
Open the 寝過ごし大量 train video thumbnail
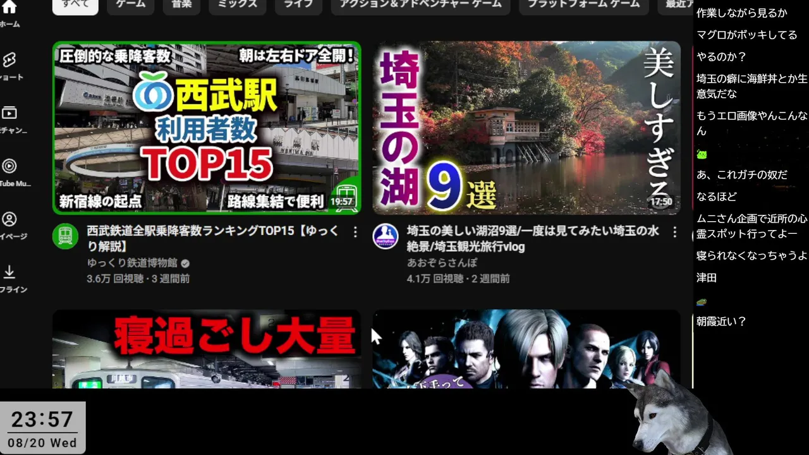coord(207,349)
